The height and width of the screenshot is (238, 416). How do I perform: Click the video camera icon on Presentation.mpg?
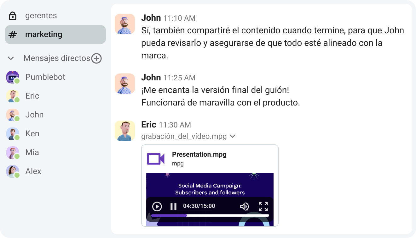tap(156, 159)
